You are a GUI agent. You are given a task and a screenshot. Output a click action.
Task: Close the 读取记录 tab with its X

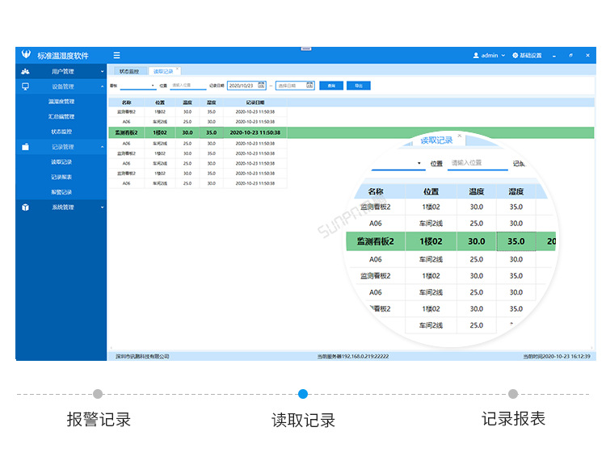pos(178,69)
